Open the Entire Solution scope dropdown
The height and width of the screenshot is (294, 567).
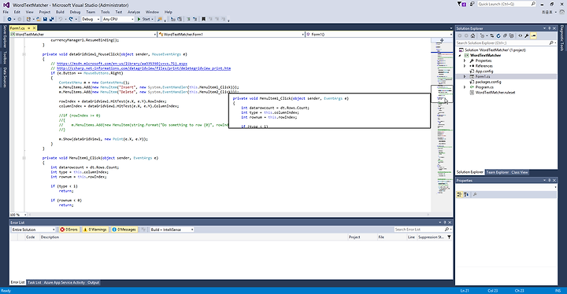(33, 230)
